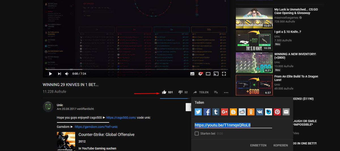
Task: Mute the video volume speaker icon
Action: tap(67, 74)
